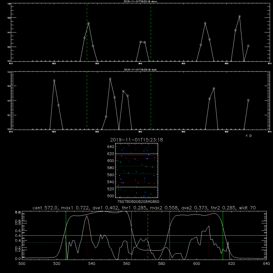Click the tallest diamond marker in the dusk plot

[110, 79]
